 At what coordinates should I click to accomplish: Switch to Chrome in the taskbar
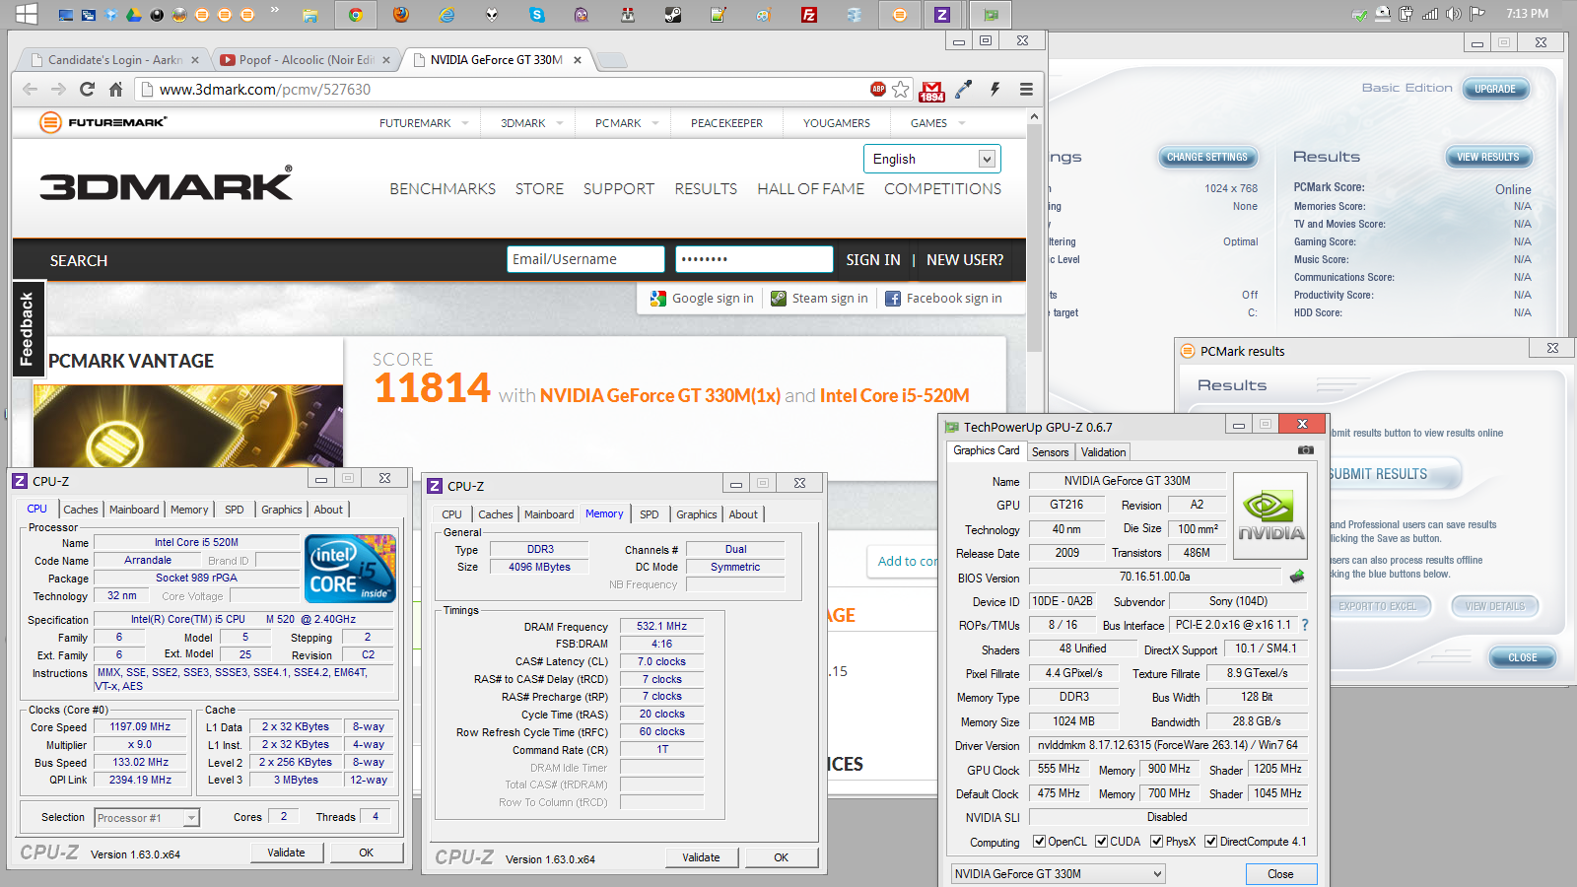(356, 15)
